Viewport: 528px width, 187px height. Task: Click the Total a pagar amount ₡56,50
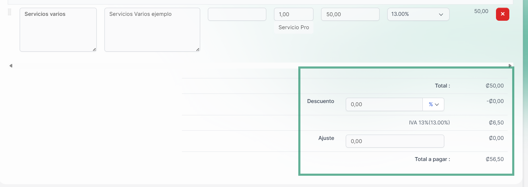pyautogui.click(x=495, y=159)
